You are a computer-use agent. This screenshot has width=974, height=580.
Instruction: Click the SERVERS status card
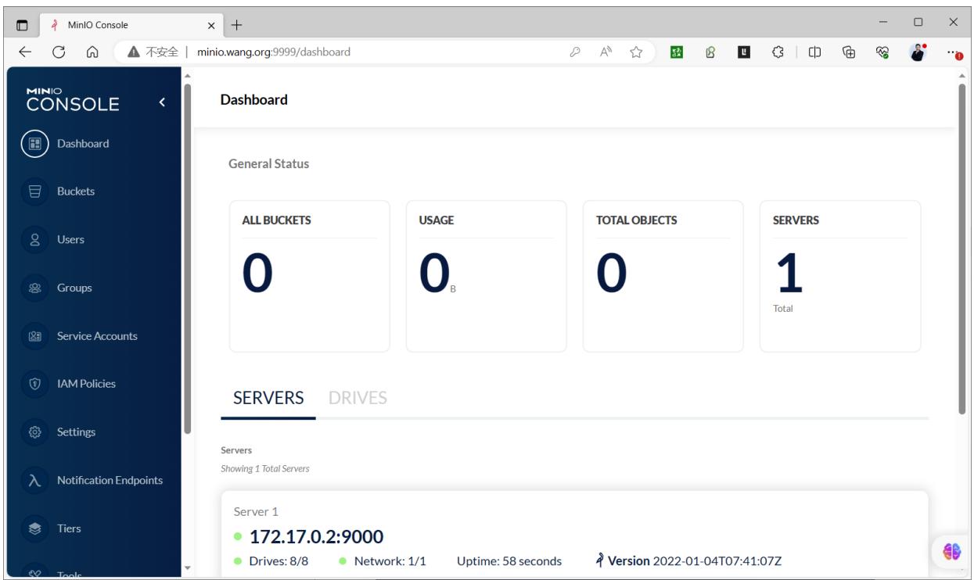coord(840,277)
